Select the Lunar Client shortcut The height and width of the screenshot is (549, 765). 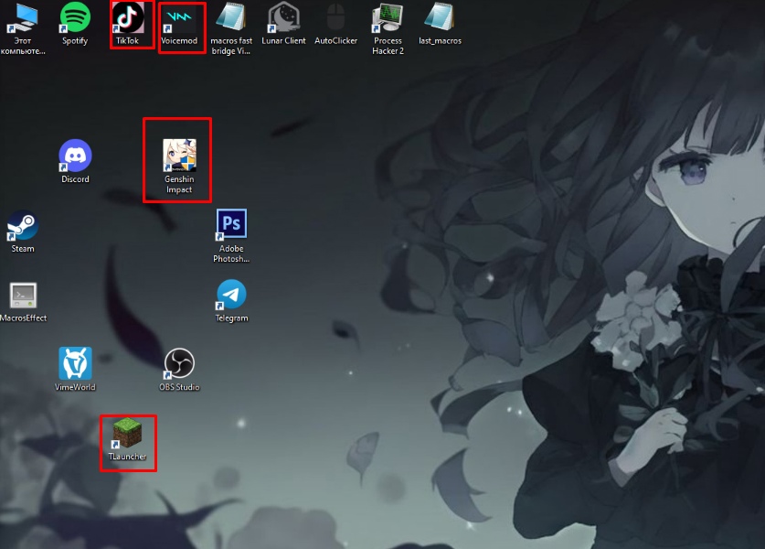click(x=283, y=17)
